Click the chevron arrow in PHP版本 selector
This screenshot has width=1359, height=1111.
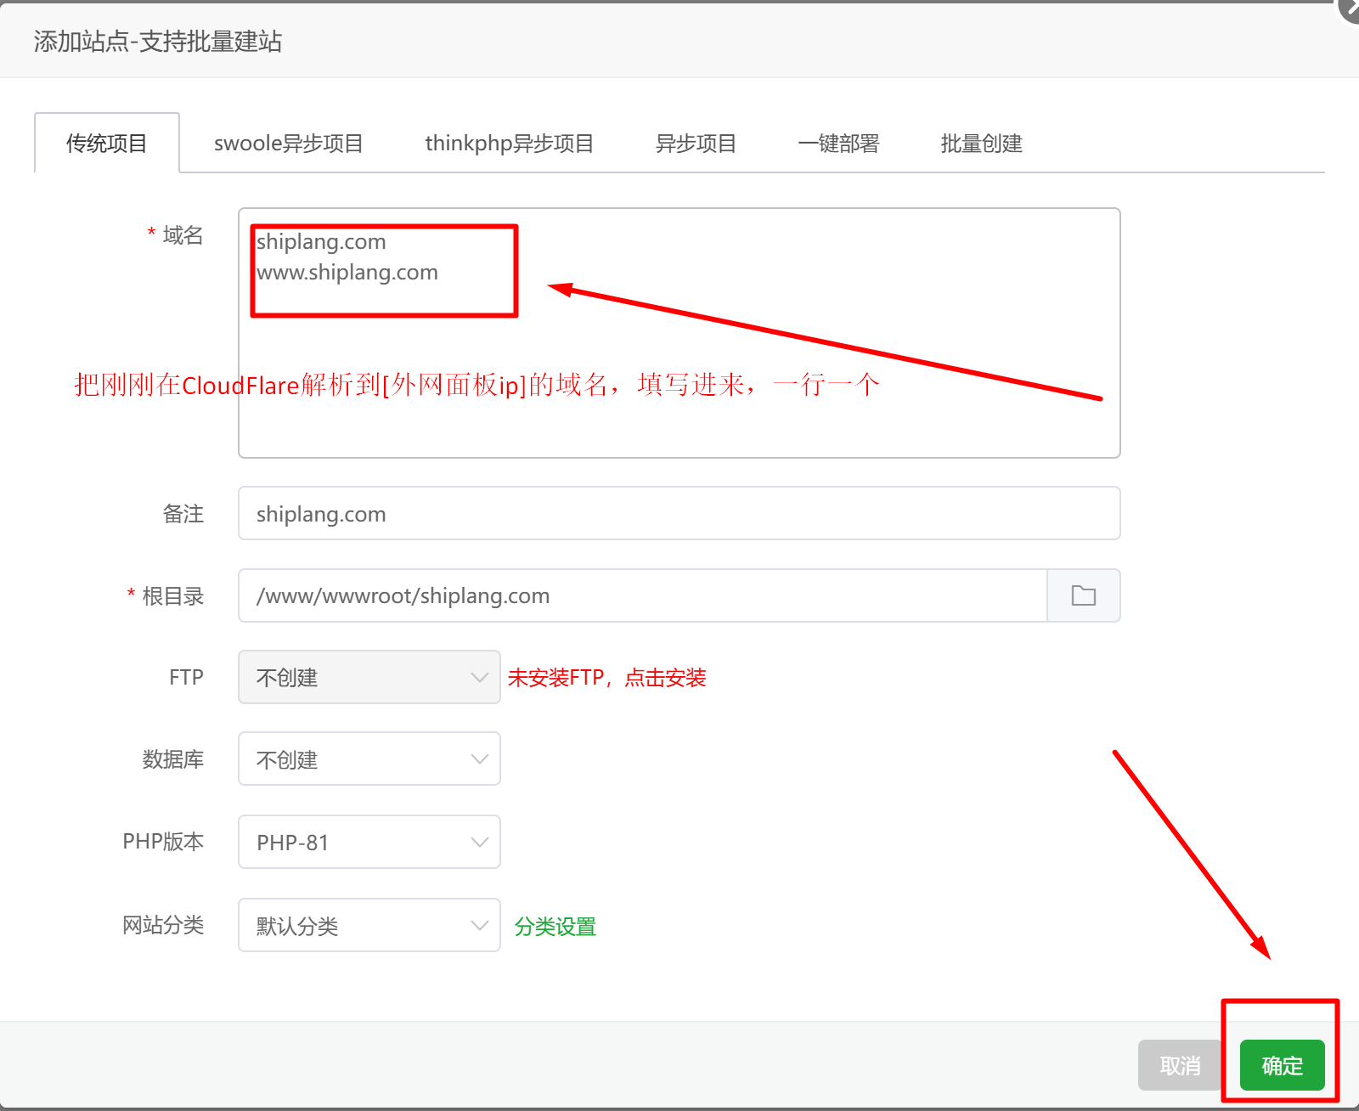click(x=479, y=842)
